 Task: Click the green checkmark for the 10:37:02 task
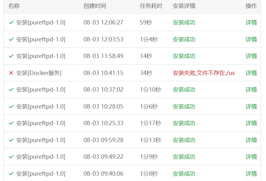click(11, 90)
